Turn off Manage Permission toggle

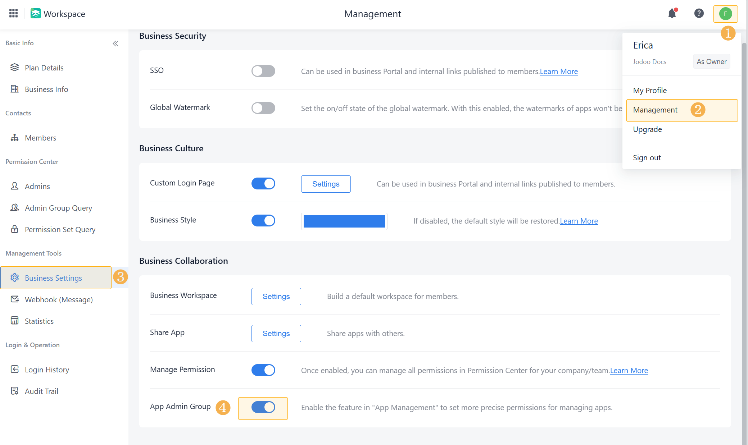click(x=263, y=370)
